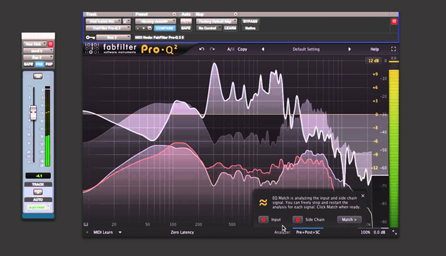Image resolution: width=446 pixels, height=256 pixels.
Task: Open the 12 dB display range menu
Action: [373, 61]
